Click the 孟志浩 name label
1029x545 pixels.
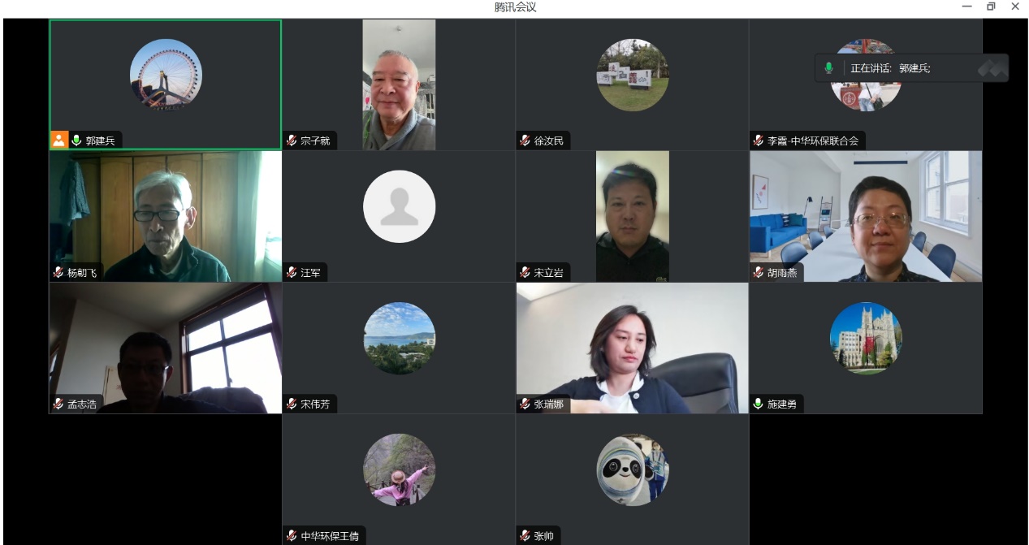82,404
